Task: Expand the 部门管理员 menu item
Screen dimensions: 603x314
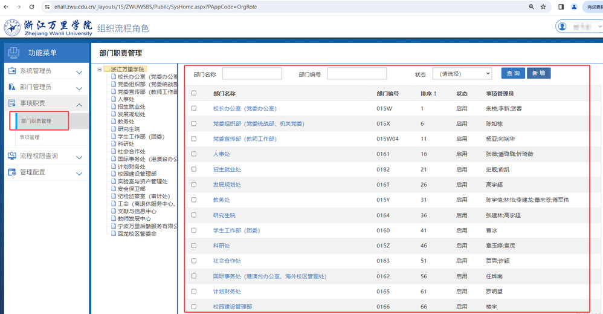Action: (x=79, y=88)
